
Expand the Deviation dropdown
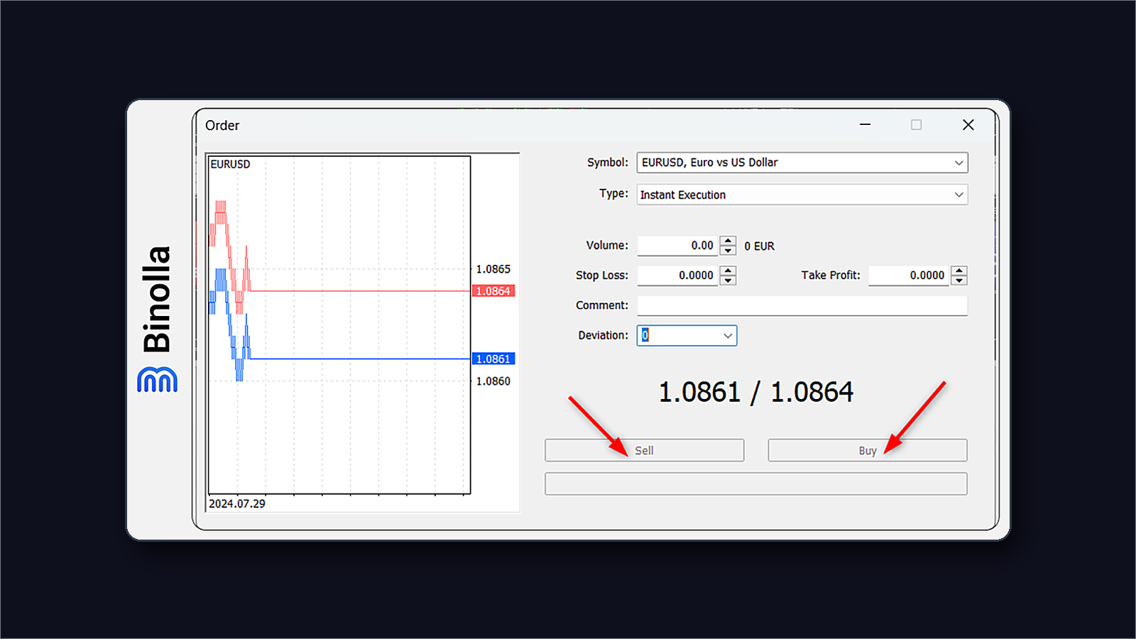click(727, 335)
